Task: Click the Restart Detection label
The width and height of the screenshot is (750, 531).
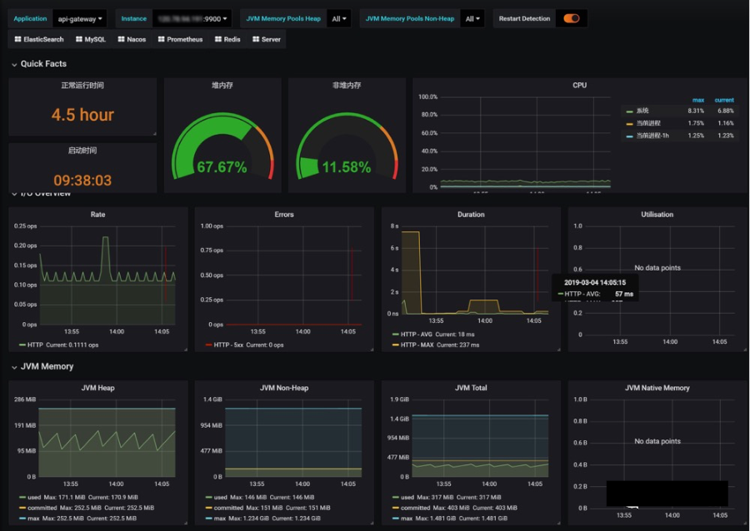Action: tap(524, 18)
